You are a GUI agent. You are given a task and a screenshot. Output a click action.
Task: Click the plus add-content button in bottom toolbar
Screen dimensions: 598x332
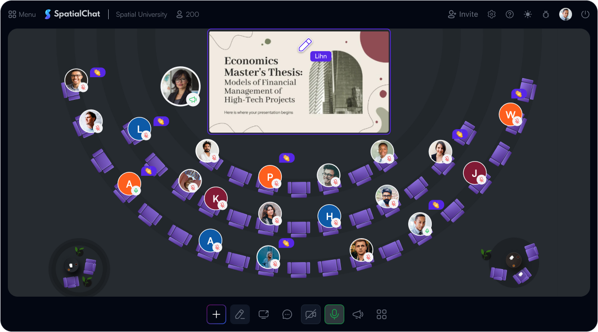click(x=216, y=314)
